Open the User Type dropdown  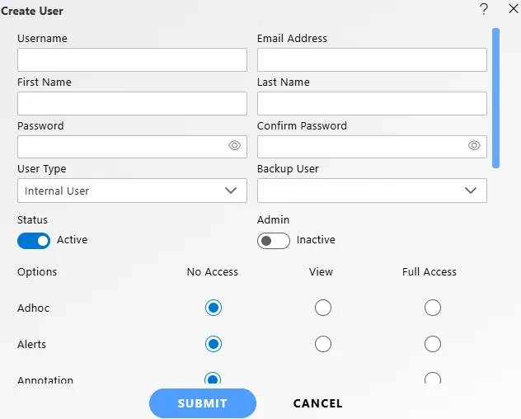tap(132, 191)
